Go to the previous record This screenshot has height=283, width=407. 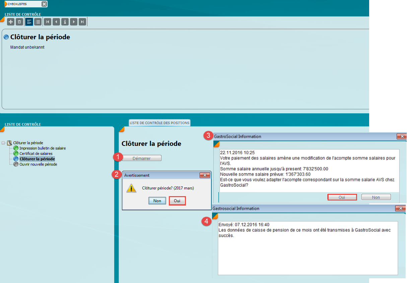56,22
